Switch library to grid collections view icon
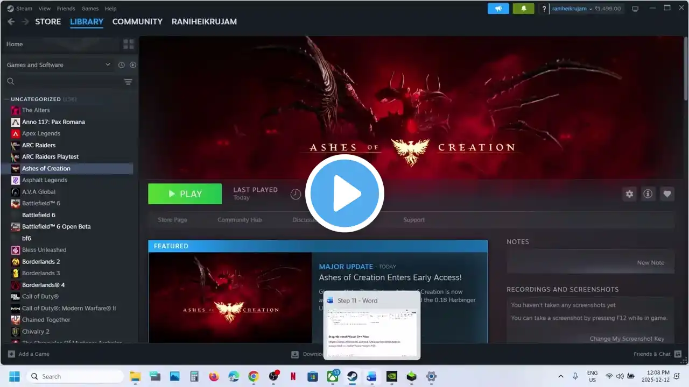The height and width of the screenshot is (387, 689). [x=128, y=44]
